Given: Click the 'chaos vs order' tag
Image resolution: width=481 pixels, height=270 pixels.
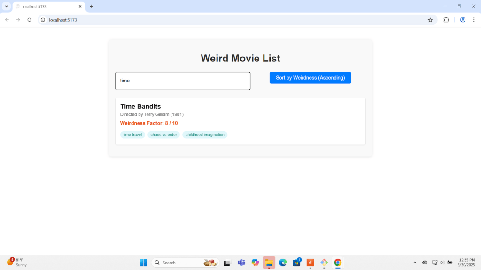Looking at the screenshot, I should click(x=163, y=135).
